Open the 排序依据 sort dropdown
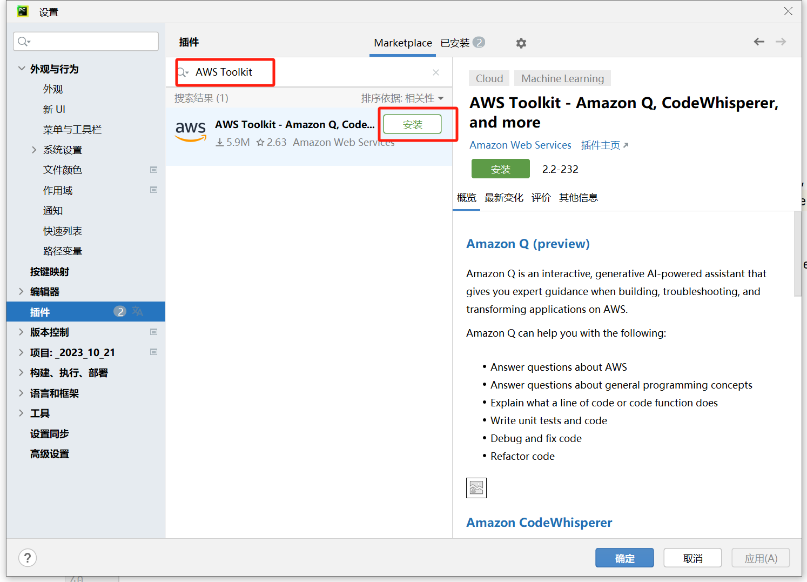The height and width of the screenshot is (582, 807). click(x=402, y=98)
